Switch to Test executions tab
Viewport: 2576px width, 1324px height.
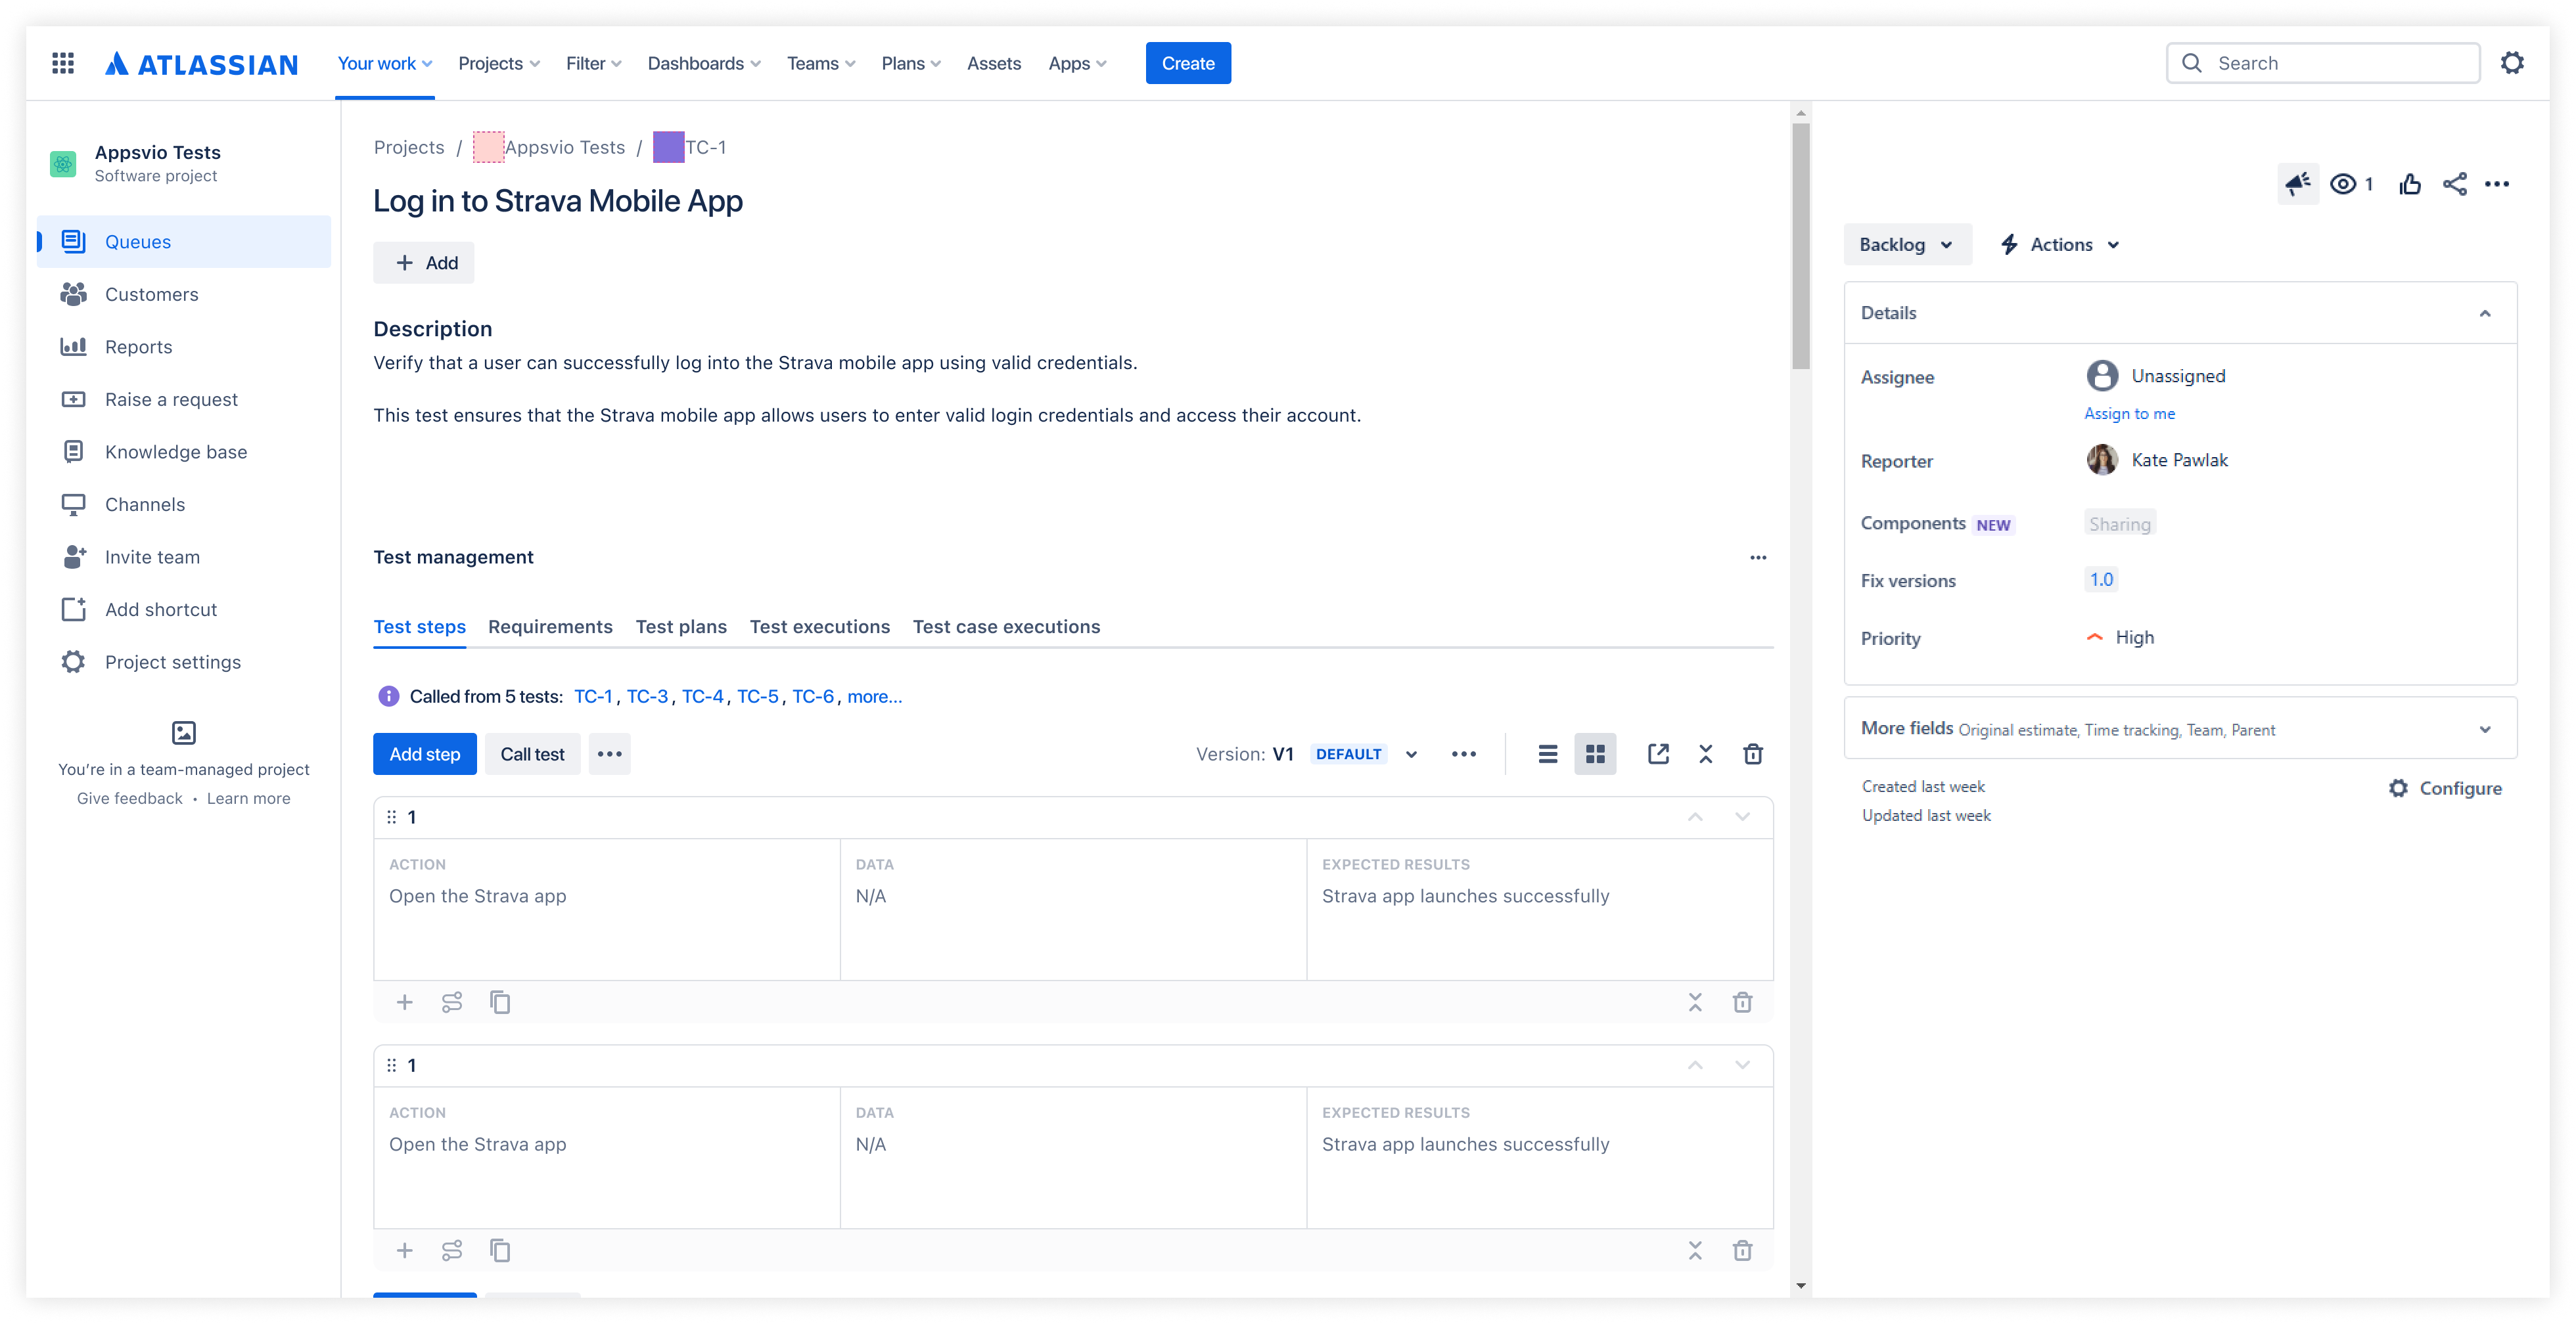point(819,627)
